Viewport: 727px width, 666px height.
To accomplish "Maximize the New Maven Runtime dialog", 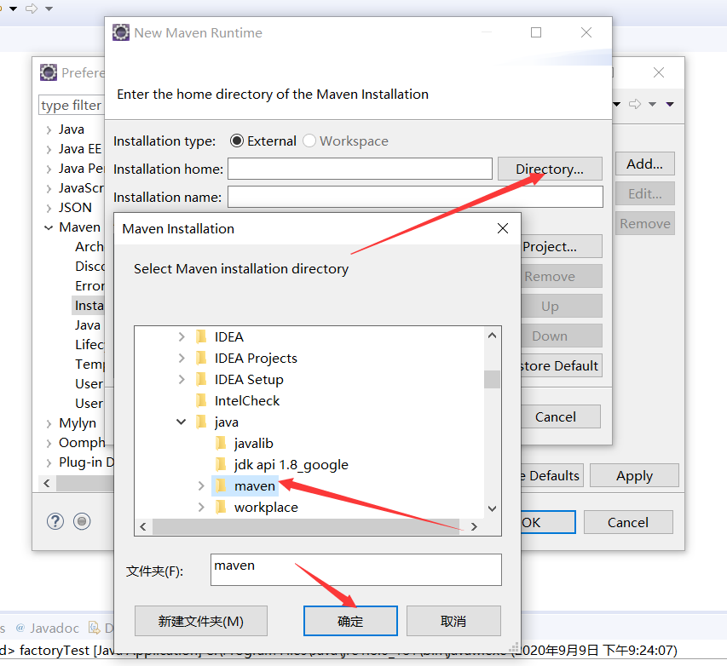I will (536, 32).
